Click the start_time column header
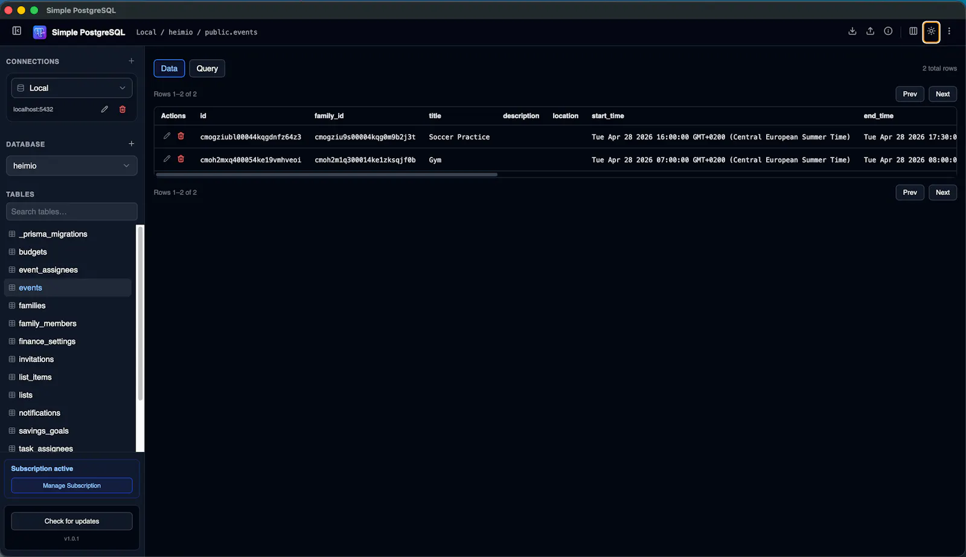966x557 pixels. [x=608, y=116]
